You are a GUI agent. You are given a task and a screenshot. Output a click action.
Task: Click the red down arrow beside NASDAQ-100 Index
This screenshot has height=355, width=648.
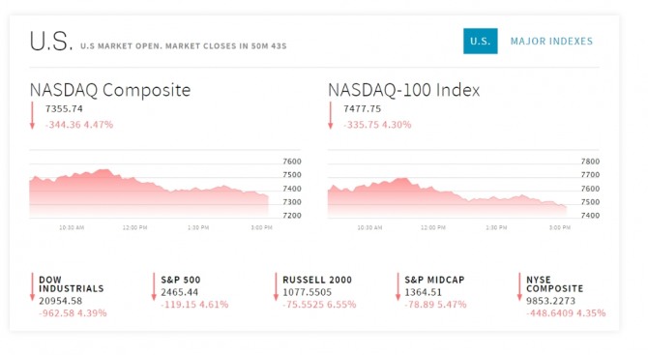[x=330, y=116]
